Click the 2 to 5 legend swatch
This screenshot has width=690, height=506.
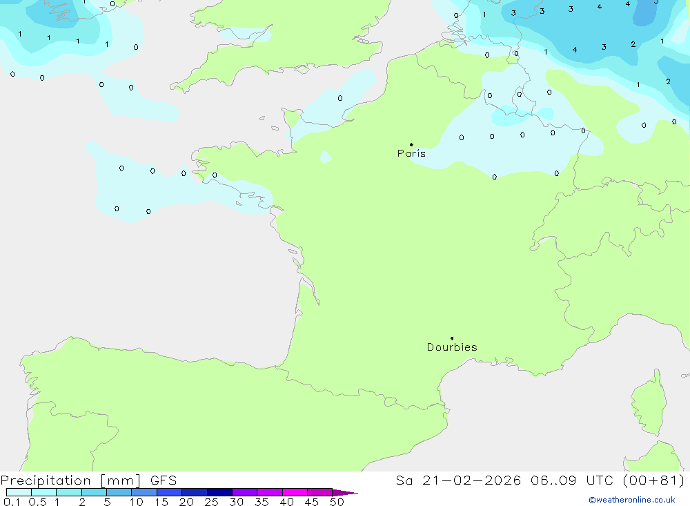[94, 492]
